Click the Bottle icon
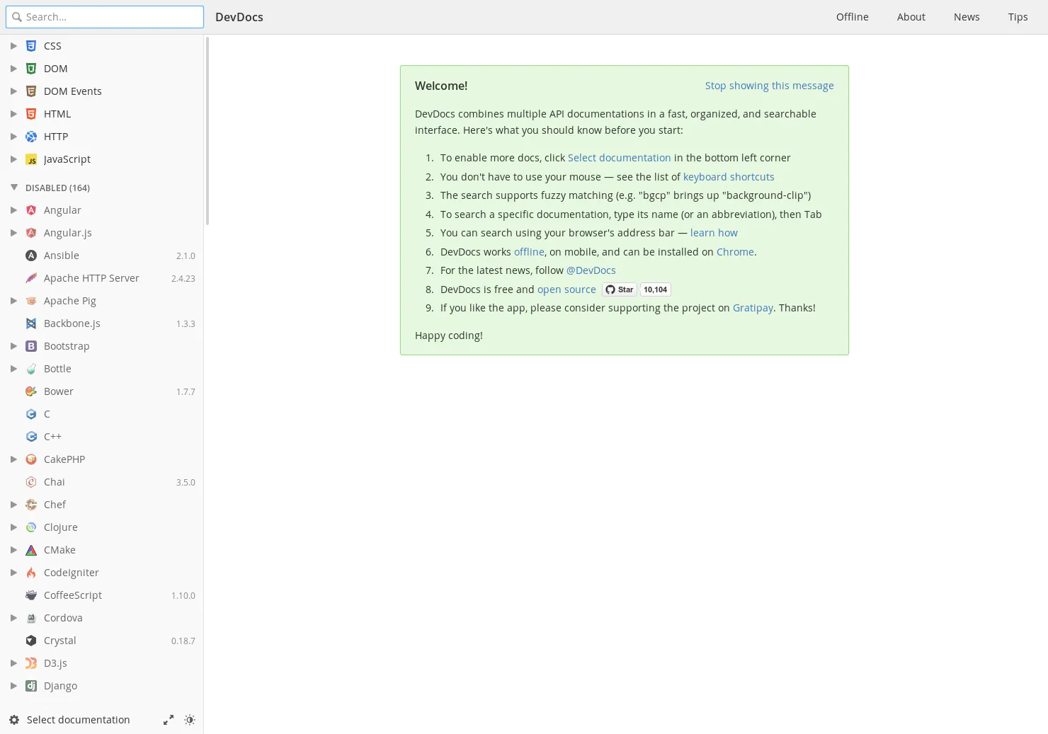The width and height of the screenshot is (1048, 734). pyautogui.click(x=31, y=369)
